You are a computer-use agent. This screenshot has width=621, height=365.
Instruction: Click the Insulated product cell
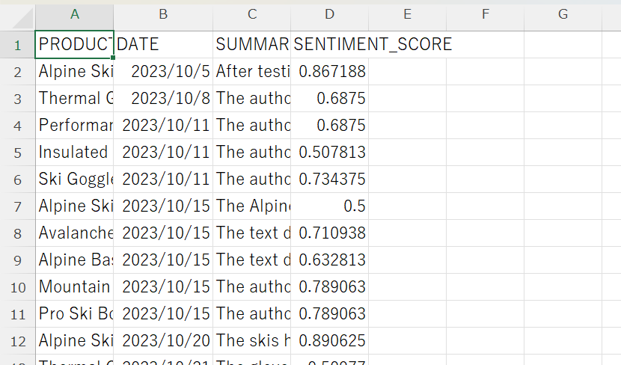pos(74,153)
